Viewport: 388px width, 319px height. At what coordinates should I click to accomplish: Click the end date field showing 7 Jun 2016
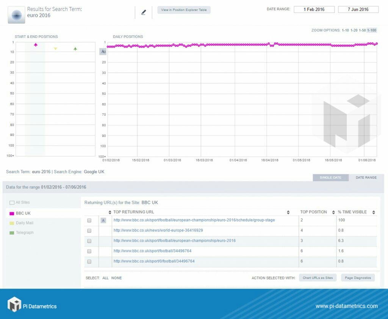[x=358, y=9]
